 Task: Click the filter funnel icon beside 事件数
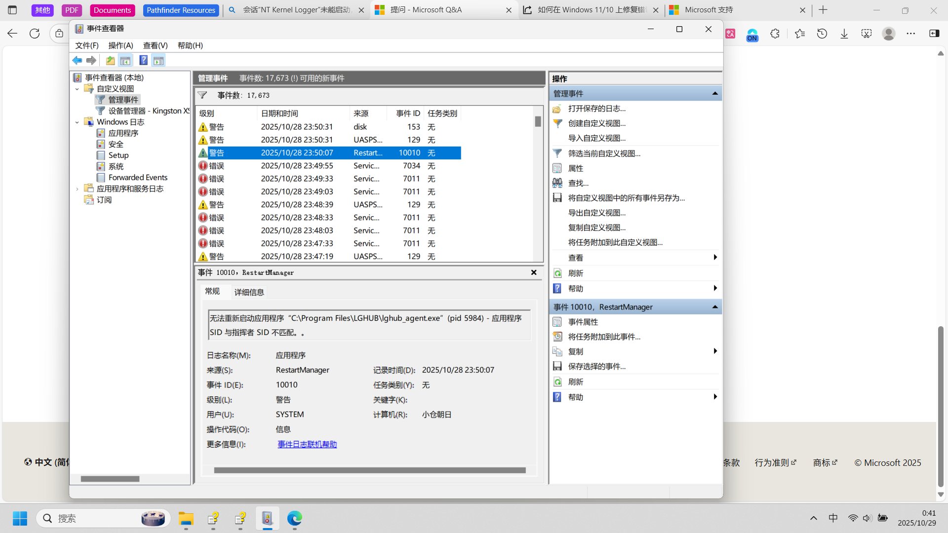pos(202,95)
